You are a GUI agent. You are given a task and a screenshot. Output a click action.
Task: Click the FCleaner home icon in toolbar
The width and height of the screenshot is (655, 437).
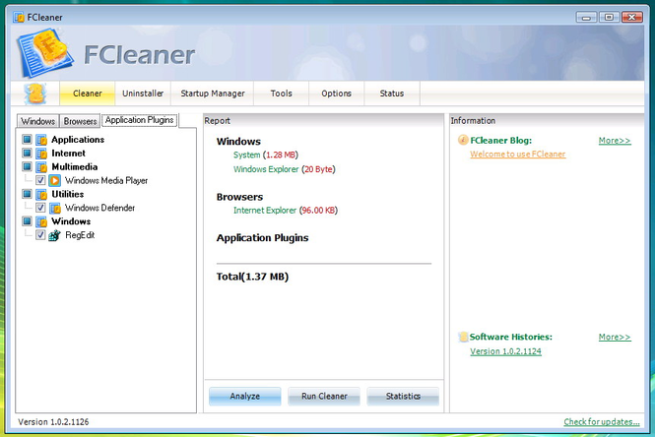[35, 94]
